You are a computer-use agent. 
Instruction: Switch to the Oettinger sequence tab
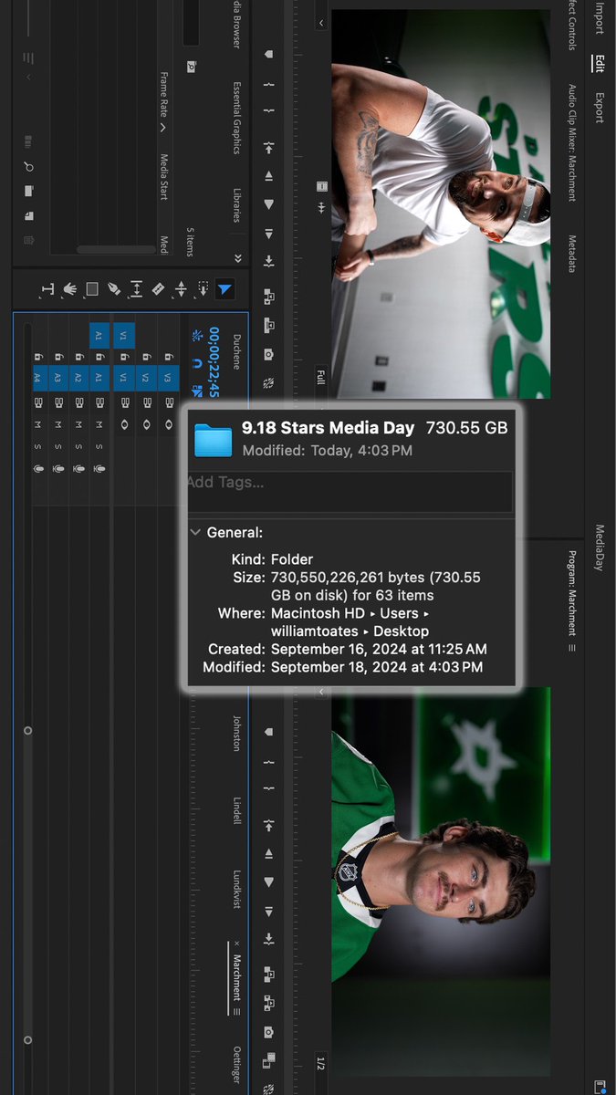coord(236,1067)
